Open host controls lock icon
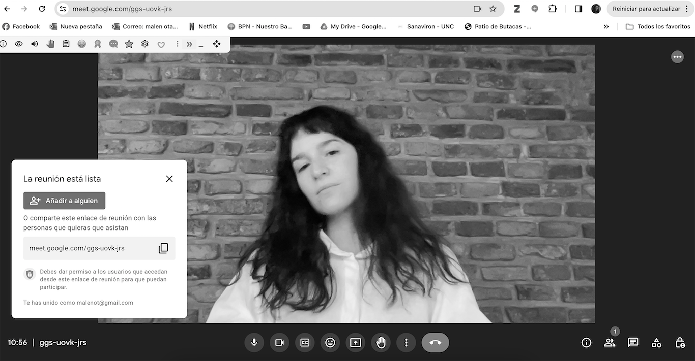Viewport: 695px width, 361px height. pyautogui.click(x=680, y=343)
